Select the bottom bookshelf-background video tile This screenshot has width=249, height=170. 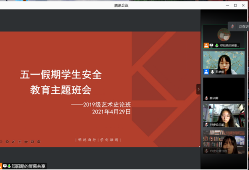(x=224, y=142)
